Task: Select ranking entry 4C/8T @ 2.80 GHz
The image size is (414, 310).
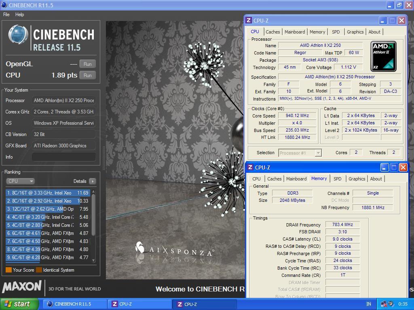Action: pyautogui.click(x=48, y=225)
